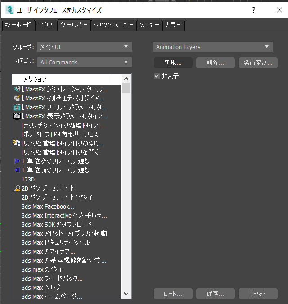Image resolution: width=288 pixels, height=304 pixels.
Task: Click the 2D パン ズーム モード icon
Action: point(17,188)
